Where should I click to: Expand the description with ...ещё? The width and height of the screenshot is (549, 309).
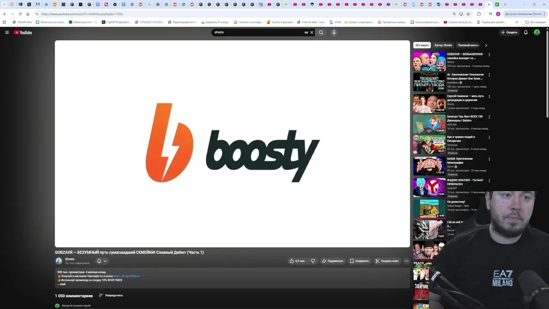tap(62, 284)
